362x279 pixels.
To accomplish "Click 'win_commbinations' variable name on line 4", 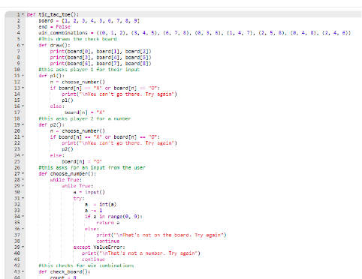I will pos(63,33).
